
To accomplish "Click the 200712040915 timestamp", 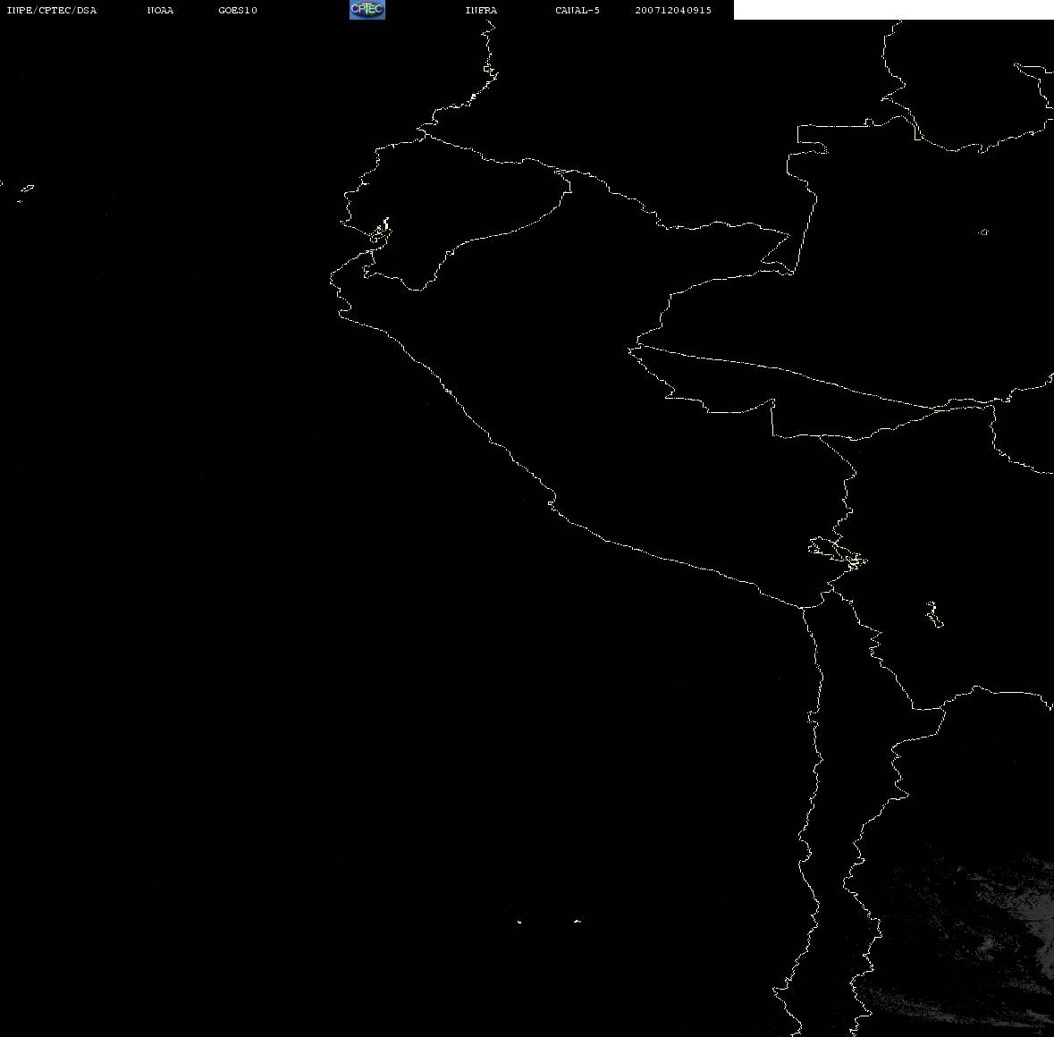I will (673, 11).
